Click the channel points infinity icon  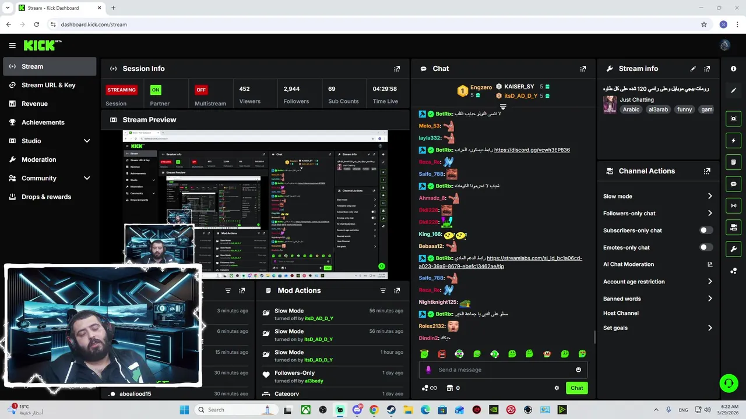coord(429,388)
